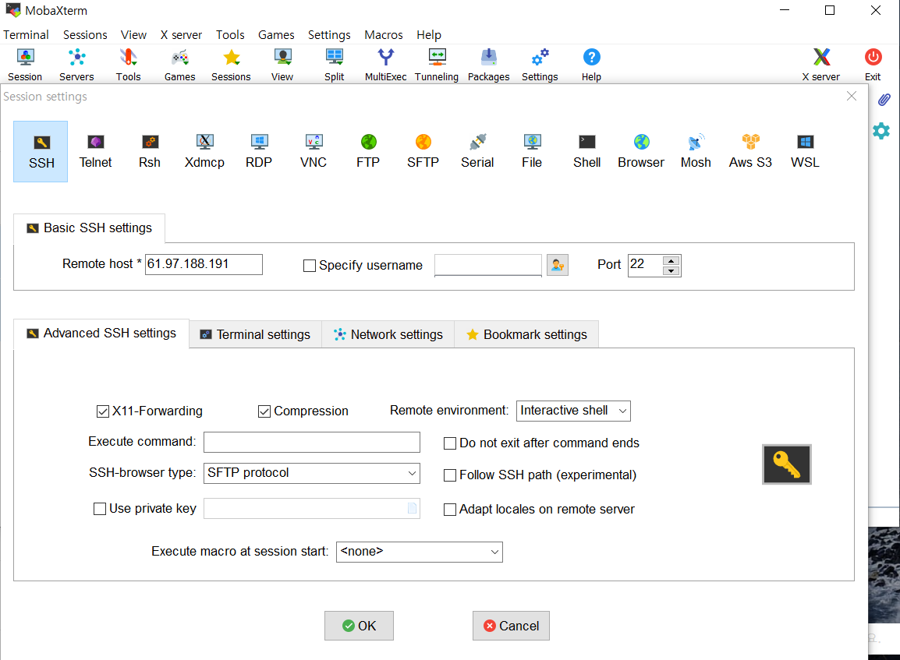
Task: Click the large SSH key icon button
Action: (x=786, y=464)
